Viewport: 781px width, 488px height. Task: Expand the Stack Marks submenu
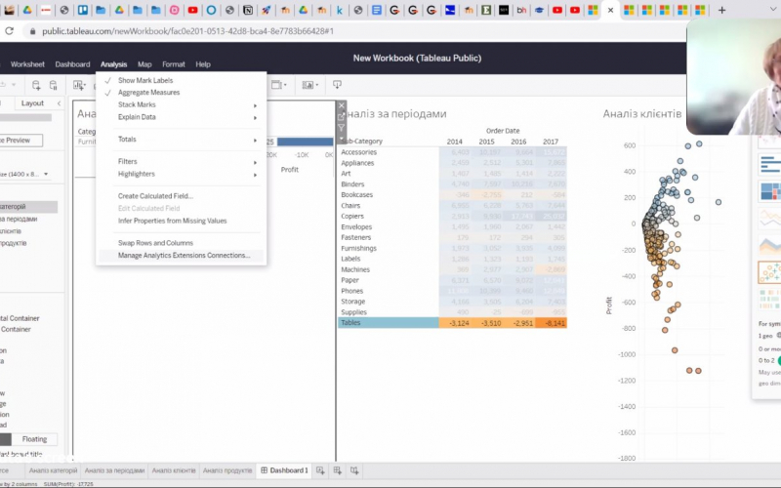coord(182,104)
